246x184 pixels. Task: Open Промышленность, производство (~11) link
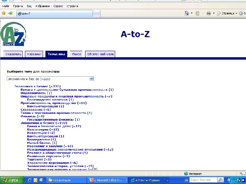click(54, 103)
